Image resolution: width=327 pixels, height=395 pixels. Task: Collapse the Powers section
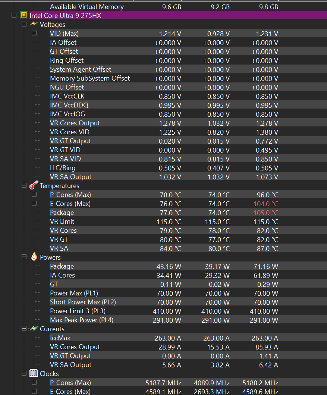tap(24, 257)
